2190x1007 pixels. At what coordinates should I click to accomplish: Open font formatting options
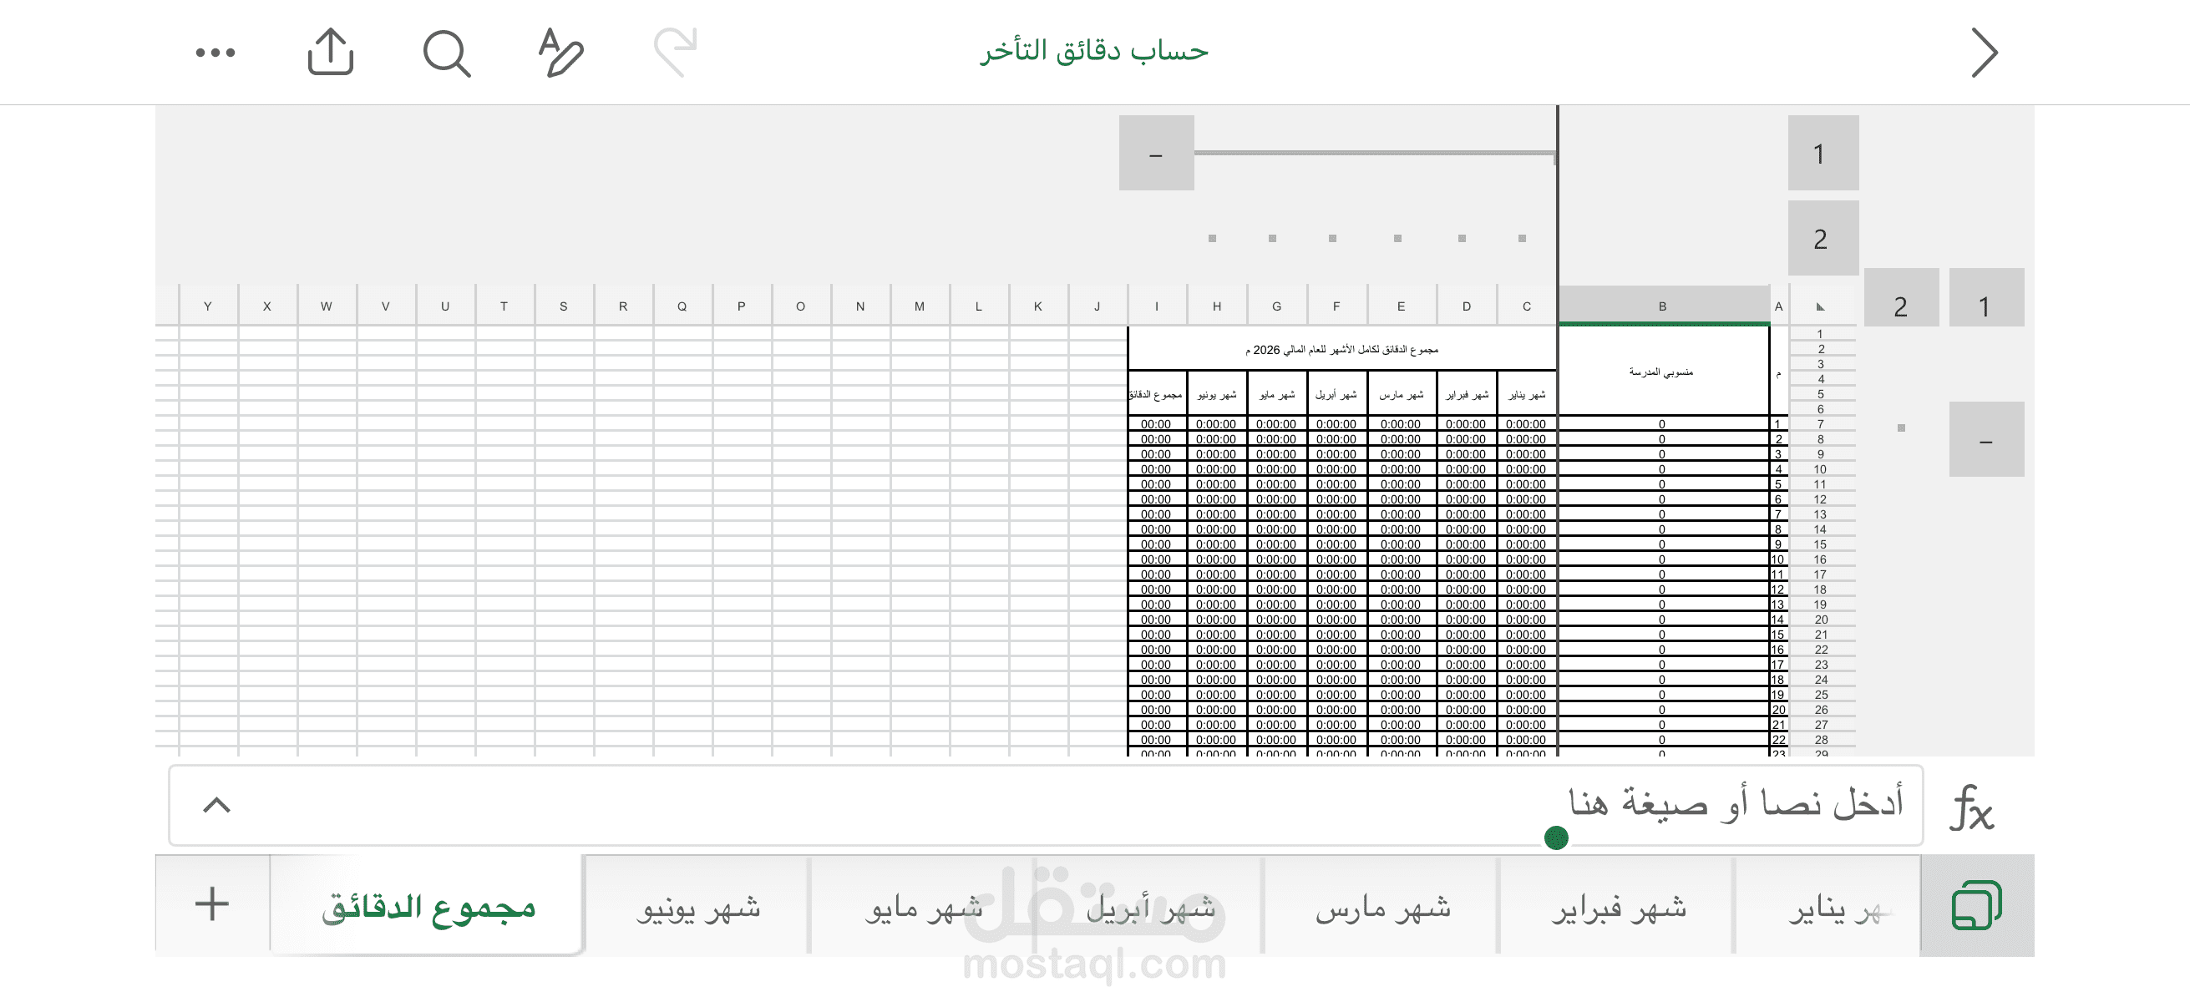pyautogui.click(x=559, y=51)
